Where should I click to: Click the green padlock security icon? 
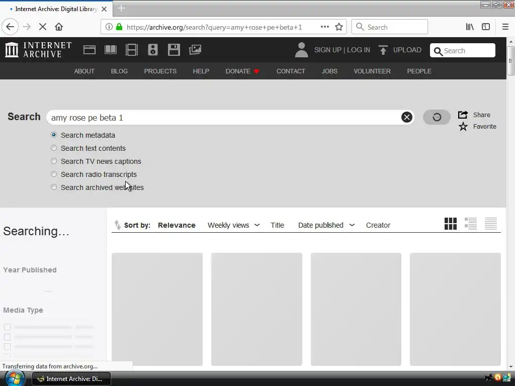click(119, 27)
